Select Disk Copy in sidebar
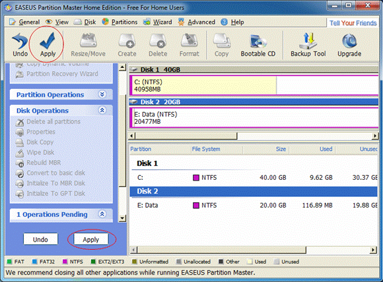Image resolution: width=383 pixels, height=282 pixels. [x=34, y=142]
